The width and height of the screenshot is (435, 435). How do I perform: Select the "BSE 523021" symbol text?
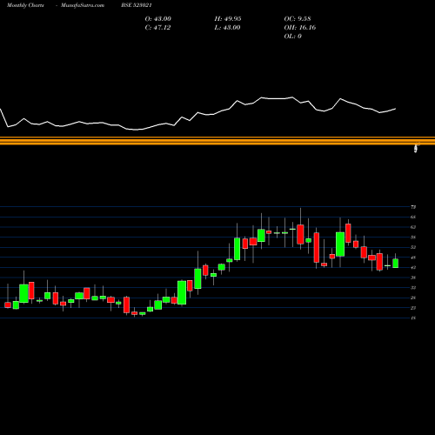137,5
